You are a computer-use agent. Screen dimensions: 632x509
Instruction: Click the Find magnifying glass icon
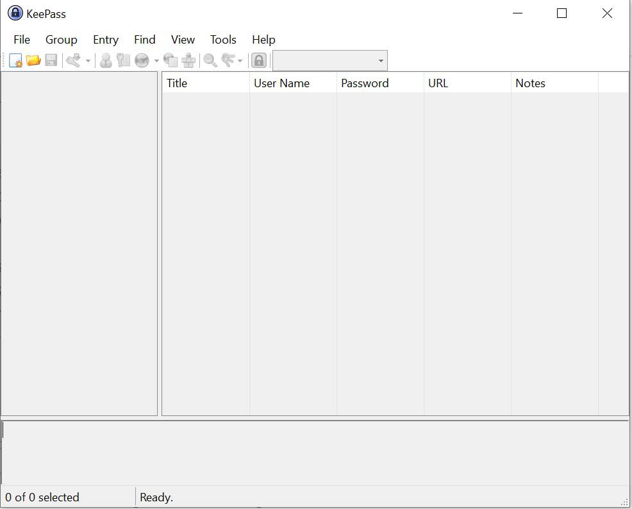[x=210, y=60]
